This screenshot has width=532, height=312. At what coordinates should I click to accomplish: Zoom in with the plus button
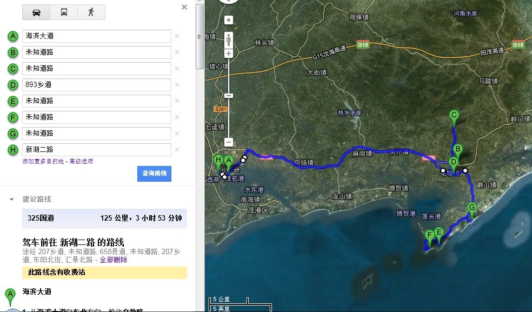tap(229, 54)
